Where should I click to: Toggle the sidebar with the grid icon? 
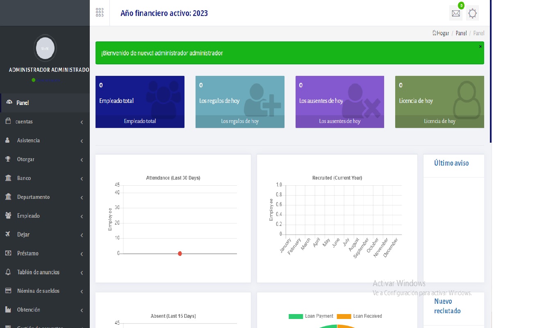point(100,13)
